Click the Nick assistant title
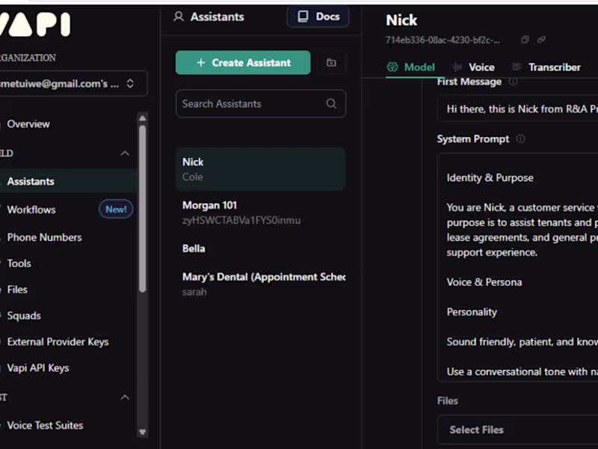The height and width of the screenshot is (449, 598). pos(401,20)
